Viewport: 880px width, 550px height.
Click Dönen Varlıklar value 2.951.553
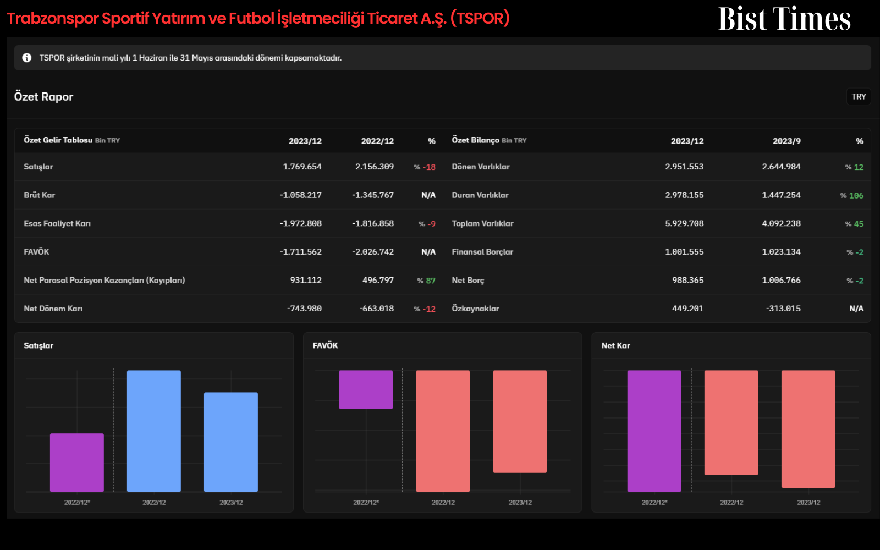click(x=684, y=167)
